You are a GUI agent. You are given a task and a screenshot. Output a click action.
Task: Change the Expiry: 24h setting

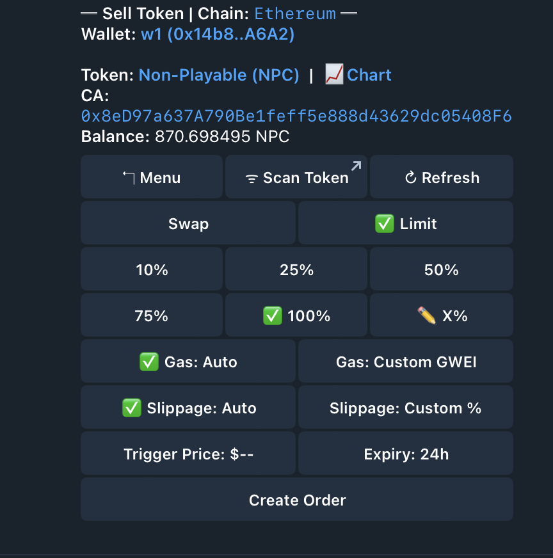click(406, 454)
